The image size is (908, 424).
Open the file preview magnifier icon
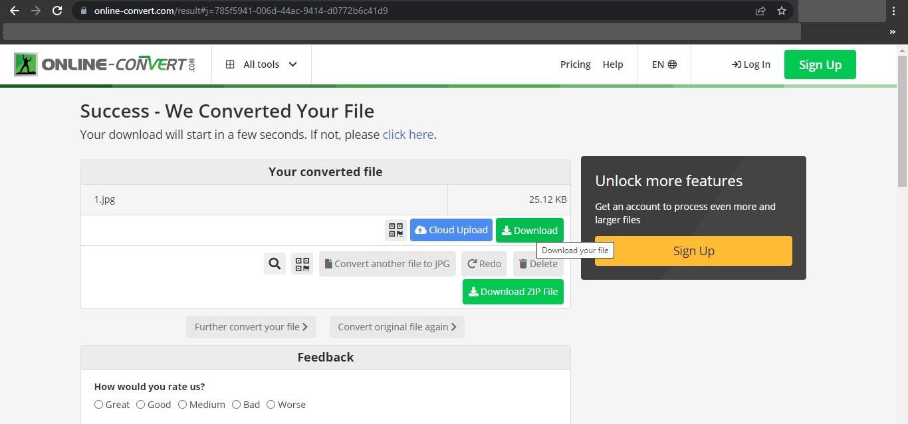pyautogui.click(x=275, y=263)
